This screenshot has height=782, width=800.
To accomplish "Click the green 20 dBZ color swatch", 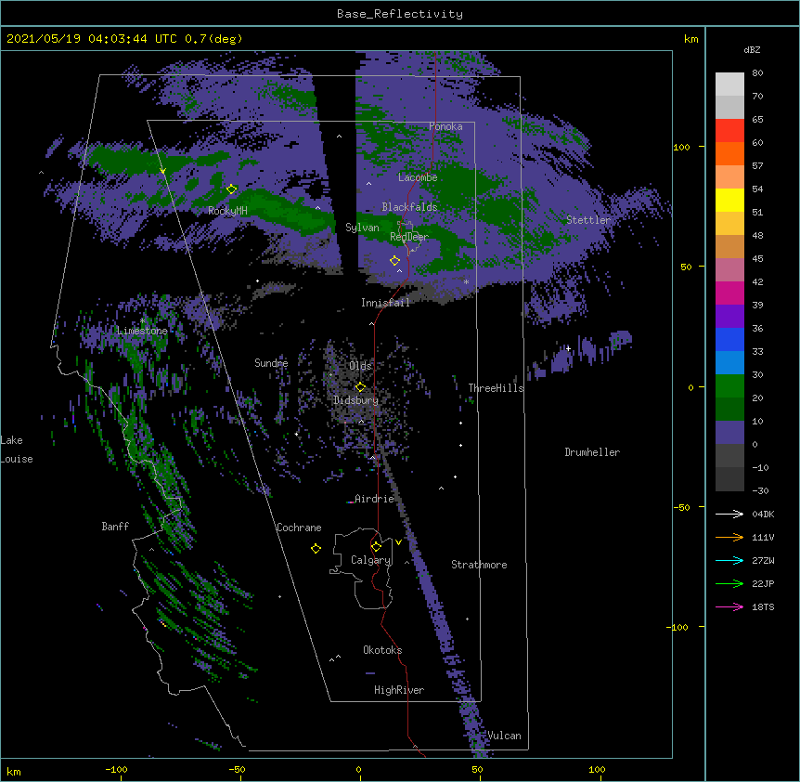I will click(x=729, y=386).
